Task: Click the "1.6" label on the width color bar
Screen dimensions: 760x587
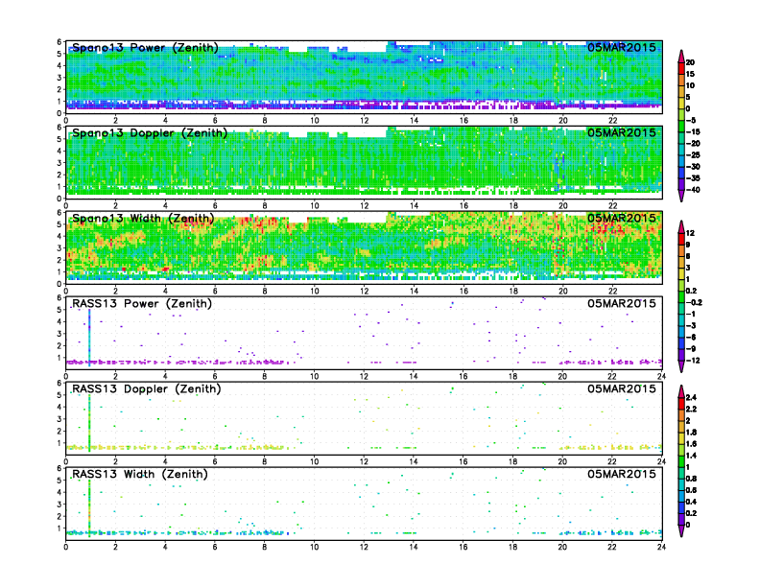Action: [x=691, y=444]
